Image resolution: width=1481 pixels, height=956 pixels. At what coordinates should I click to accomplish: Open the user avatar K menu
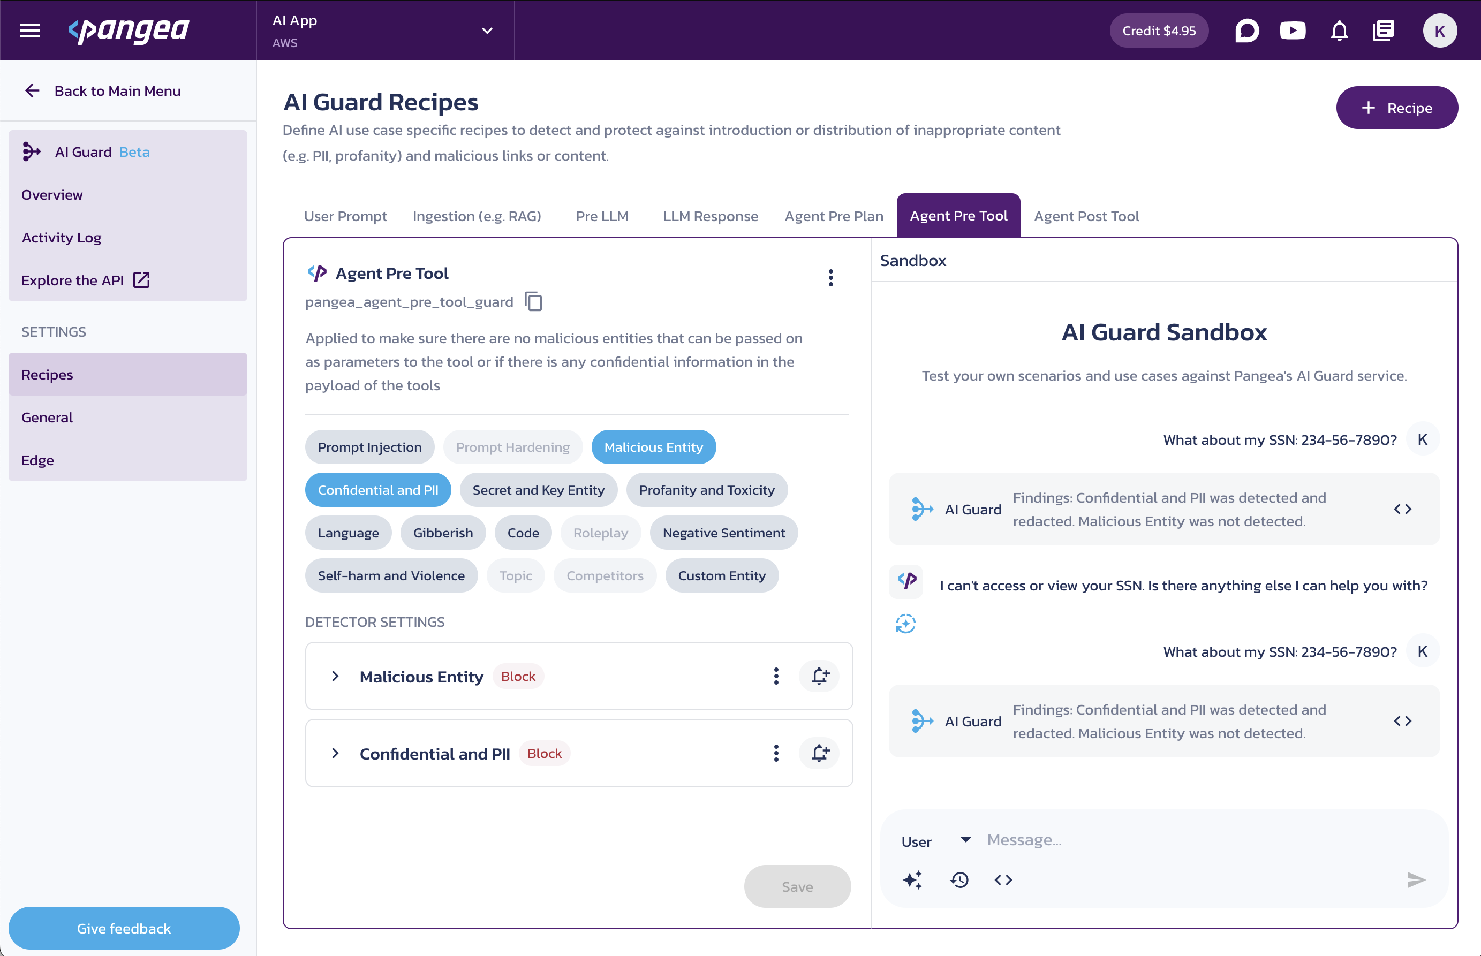pos(1439,31)
